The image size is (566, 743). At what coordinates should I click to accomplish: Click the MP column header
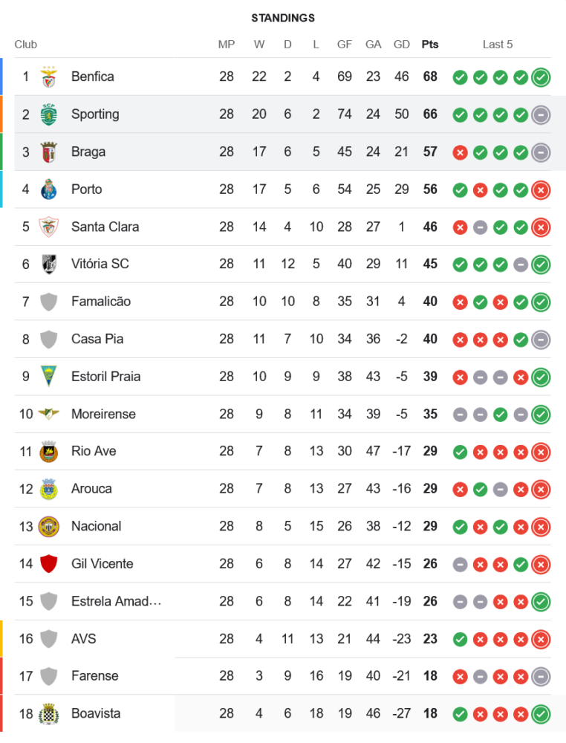[x=227, y=45]
